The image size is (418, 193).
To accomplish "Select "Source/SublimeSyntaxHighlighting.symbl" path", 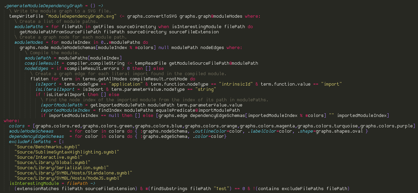I will point(67,152).
